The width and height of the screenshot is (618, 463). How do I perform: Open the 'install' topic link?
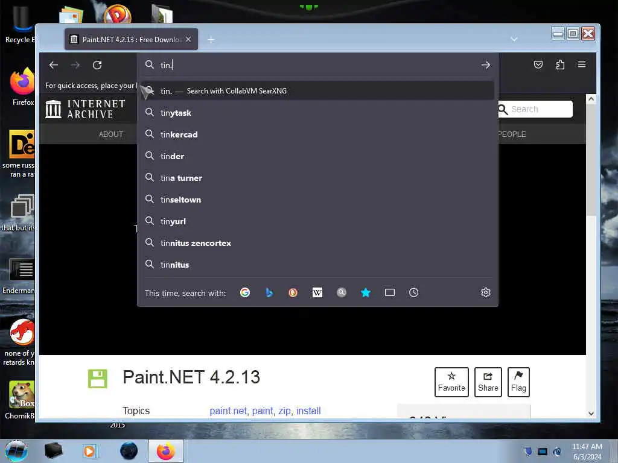[x=308, y=411]
